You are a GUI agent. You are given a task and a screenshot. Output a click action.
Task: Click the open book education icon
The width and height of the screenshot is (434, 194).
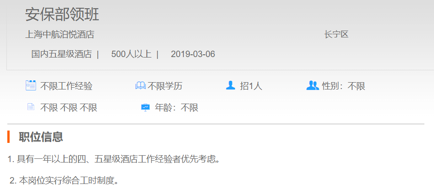[140, 86]
